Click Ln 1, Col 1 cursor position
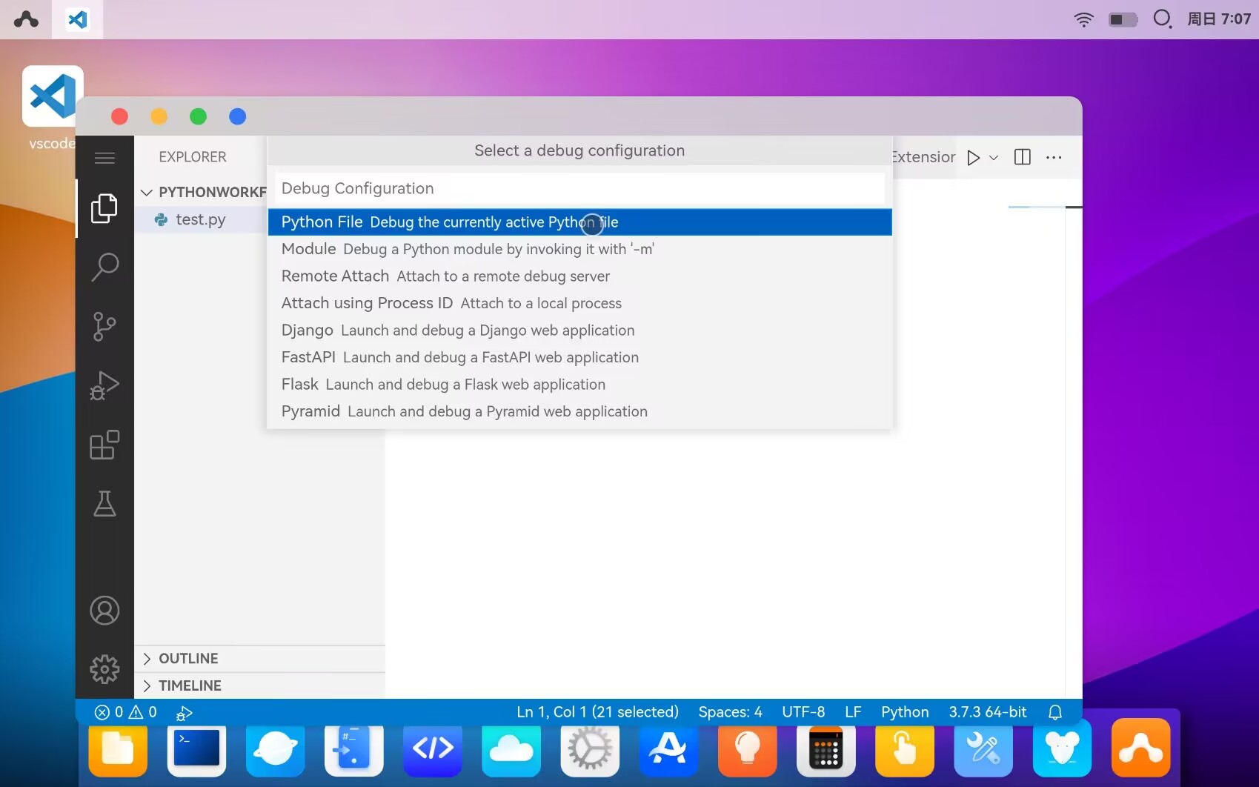This screenshot has width=1259, height=787. (597, 712)
